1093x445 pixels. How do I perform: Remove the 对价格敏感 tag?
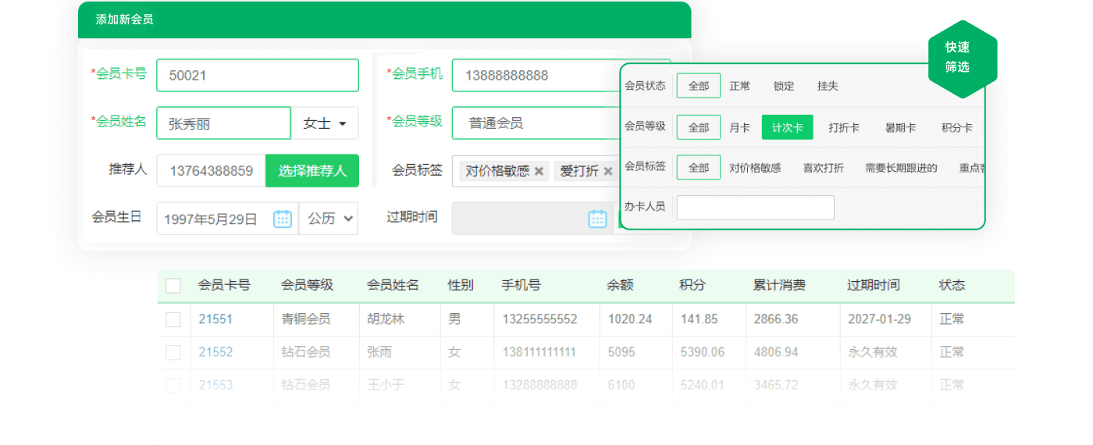[x=539, y=171]
